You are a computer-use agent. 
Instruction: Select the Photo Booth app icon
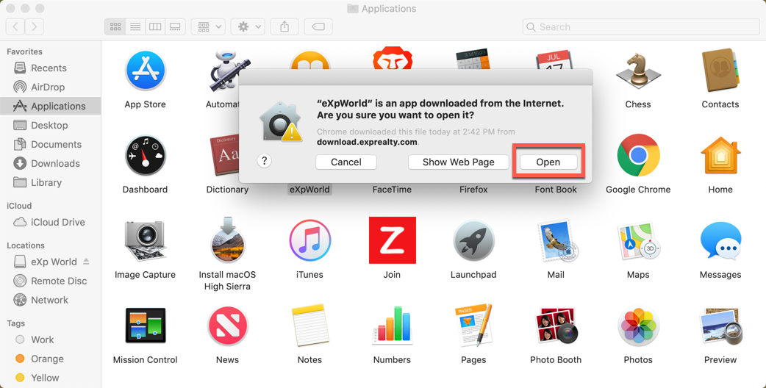click(556, 326)
